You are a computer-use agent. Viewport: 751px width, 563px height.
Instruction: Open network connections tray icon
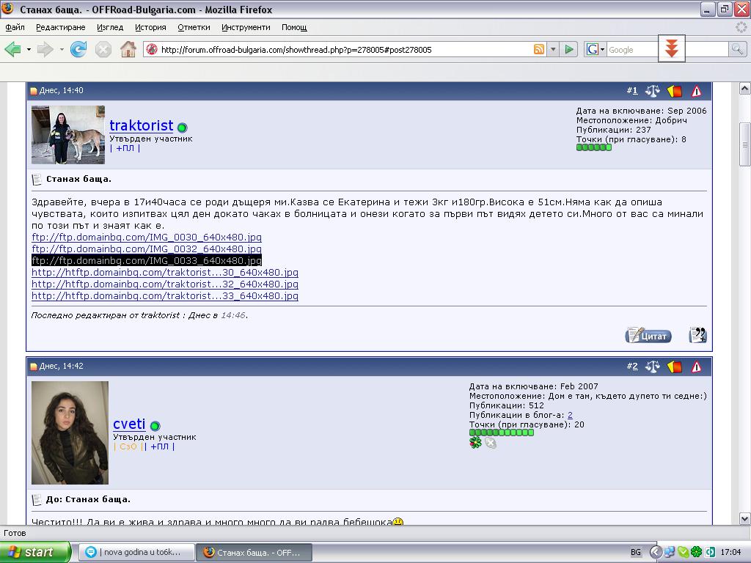(670, 552)
